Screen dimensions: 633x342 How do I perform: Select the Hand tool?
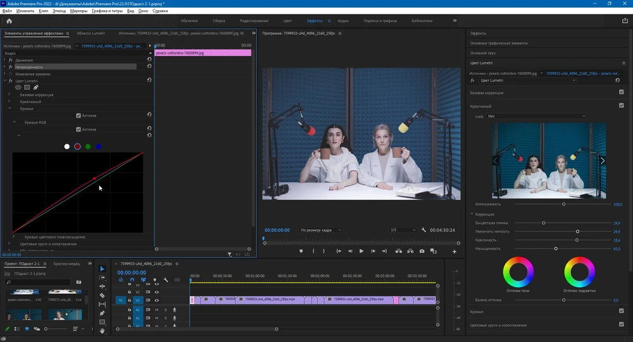102,330
